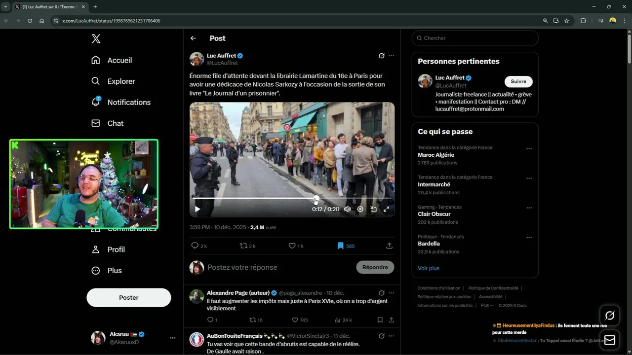This screenshot has height=355, width=632.
Task: Open Notifications page
Action: [x=121, y=102]
